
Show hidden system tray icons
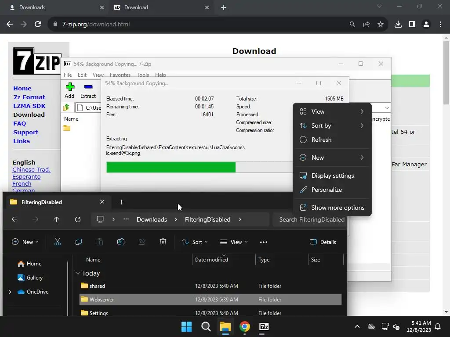coord(357,326)
